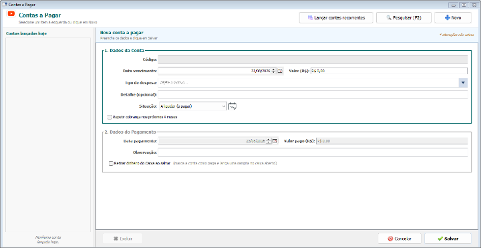Click the Novo button
The image size is (481, 248).
[x=453, y=18]
